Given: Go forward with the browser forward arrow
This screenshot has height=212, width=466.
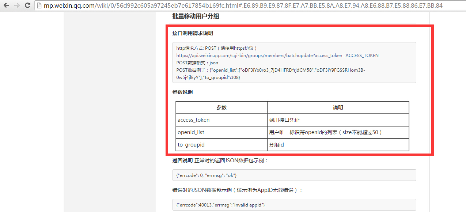Looking at the screenshot, I should (17, 5).
